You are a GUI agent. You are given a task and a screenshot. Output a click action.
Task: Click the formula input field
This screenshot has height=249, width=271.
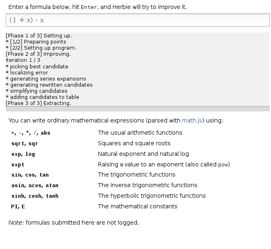(x=137, y=20)
